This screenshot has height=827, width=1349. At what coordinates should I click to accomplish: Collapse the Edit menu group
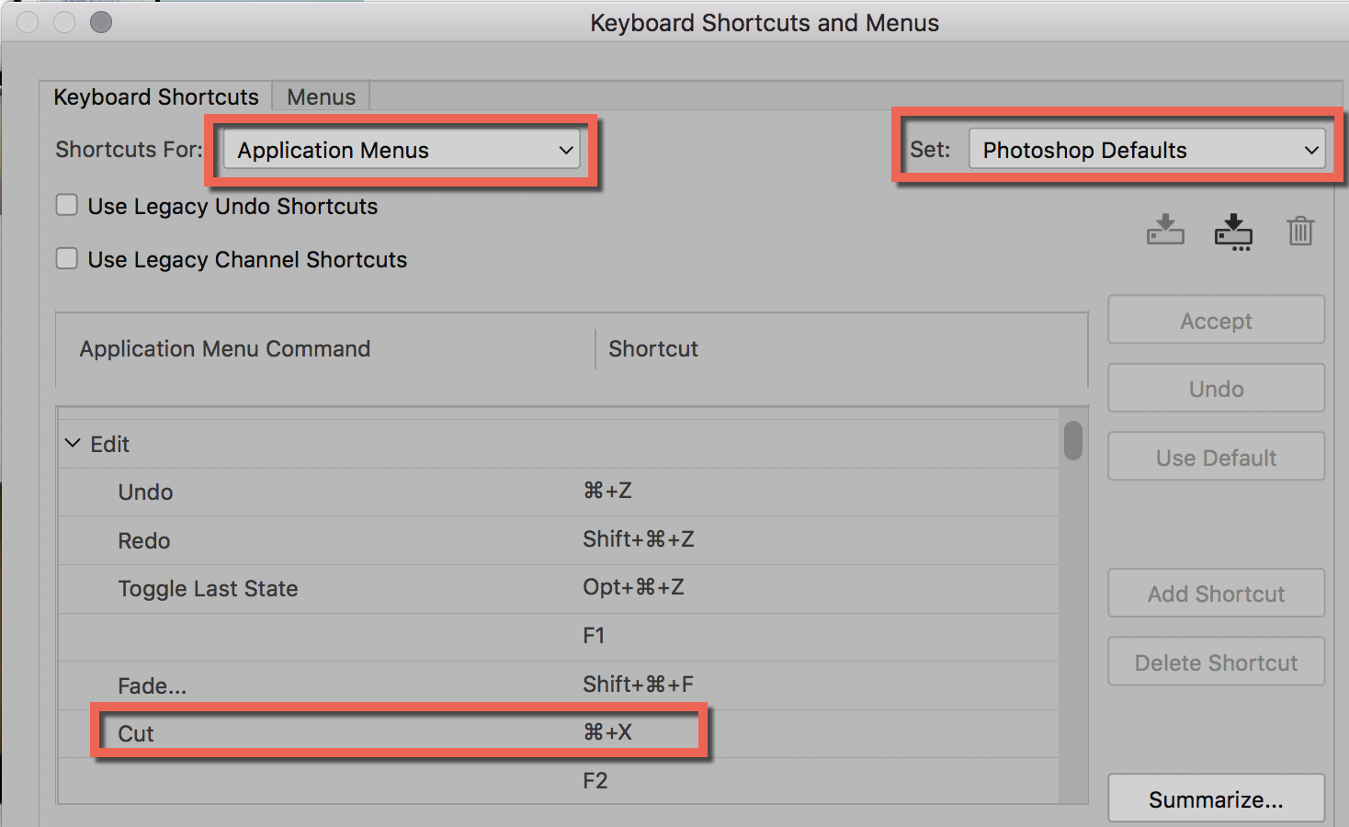(x=73, y=444)
